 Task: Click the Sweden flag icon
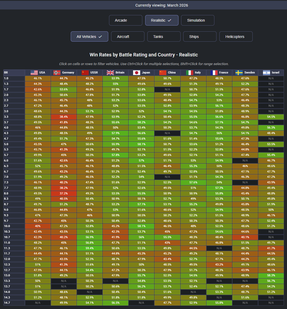pos(239,72)
